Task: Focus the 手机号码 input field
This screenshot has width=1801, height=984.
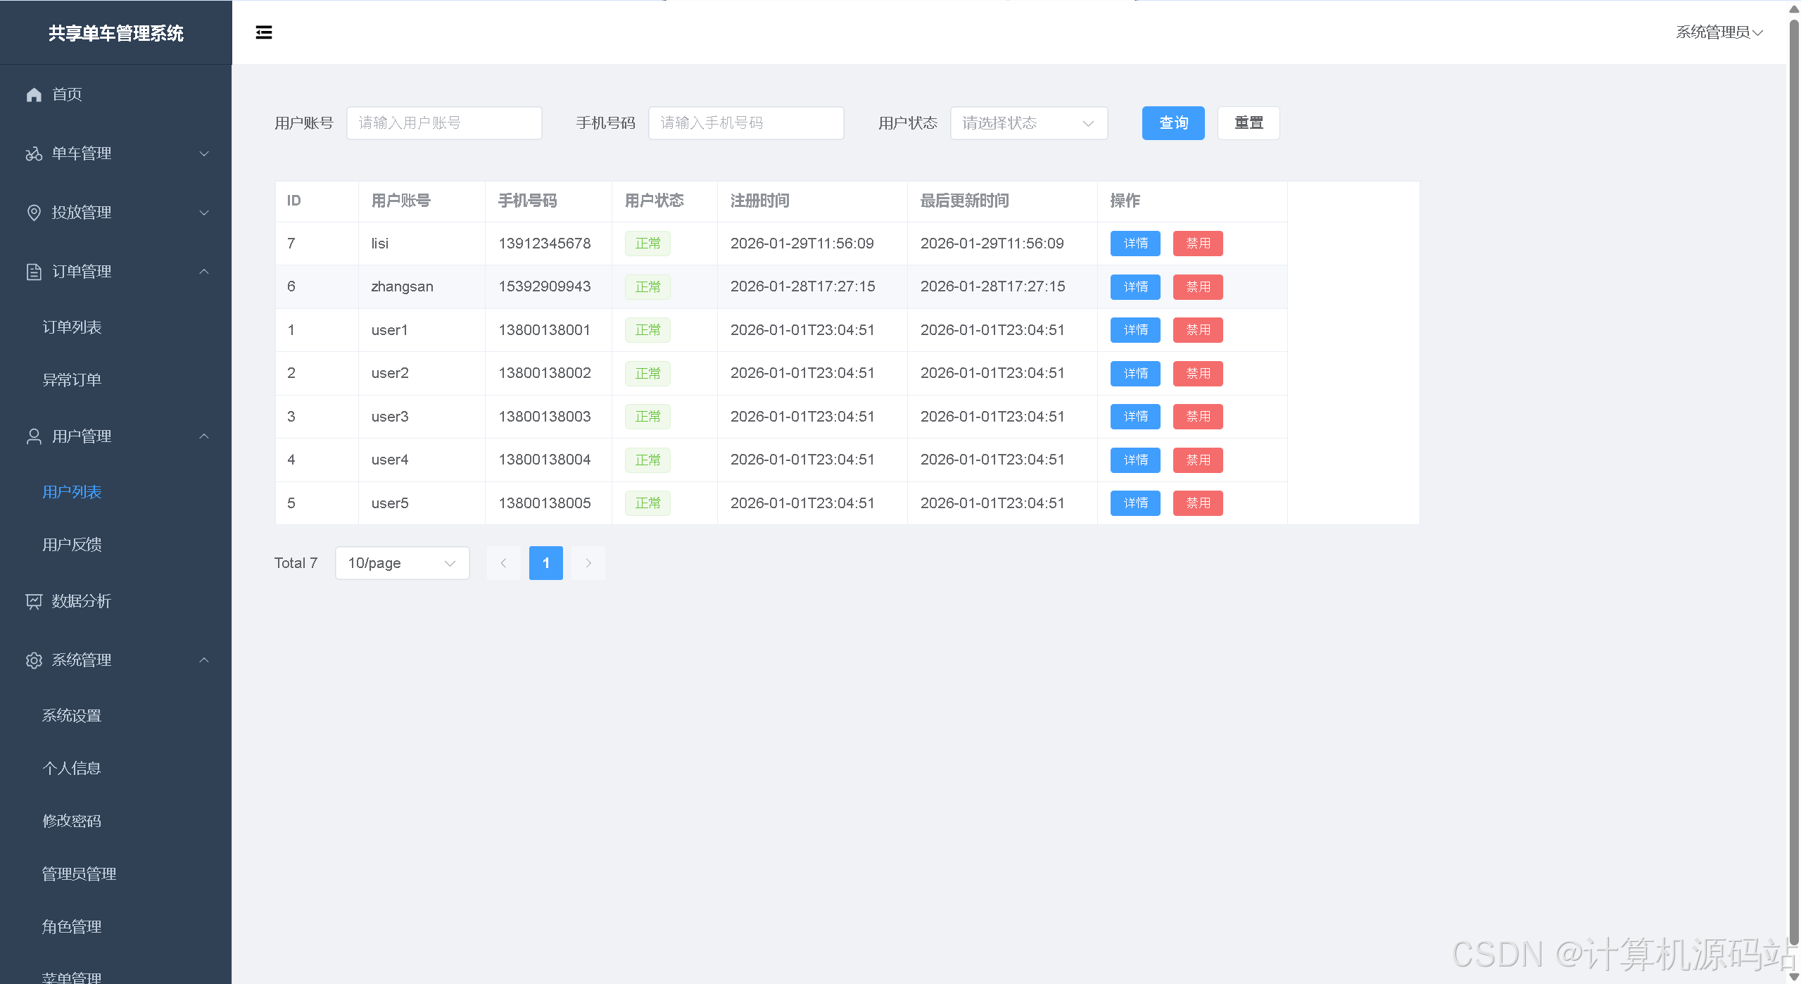Action: [745, 123]
